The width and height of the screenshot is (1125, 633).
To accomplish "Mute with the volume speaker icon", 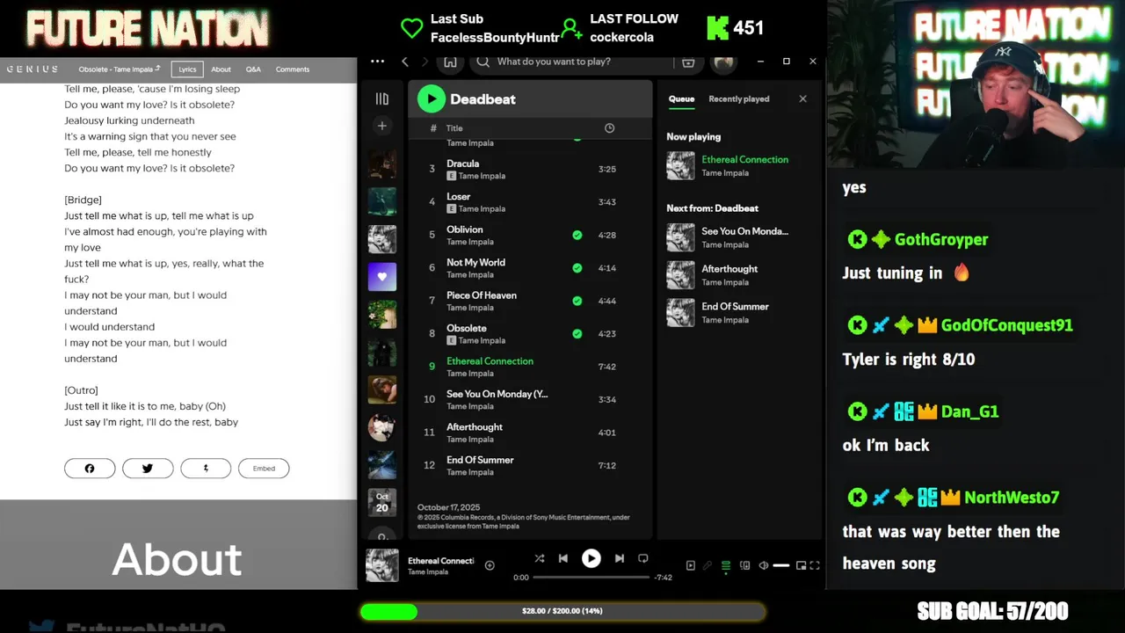I will click(763, 565).
